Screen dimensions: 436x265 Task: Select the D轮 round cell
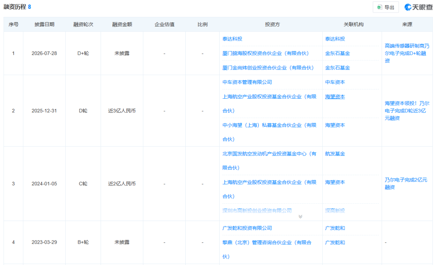coord(83,111)
